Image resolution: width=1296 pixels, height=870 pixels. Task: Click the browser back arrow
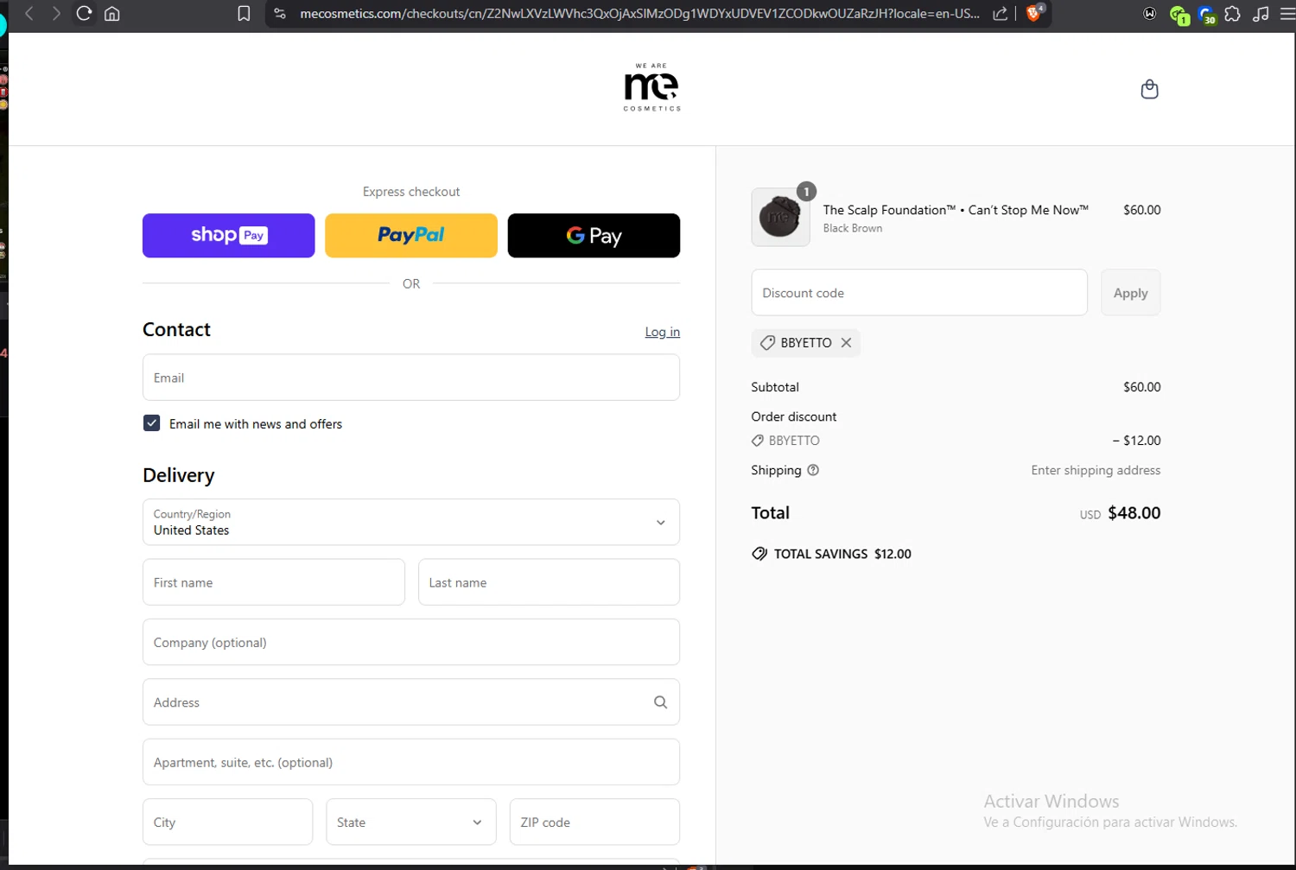(x=29, y=14)
